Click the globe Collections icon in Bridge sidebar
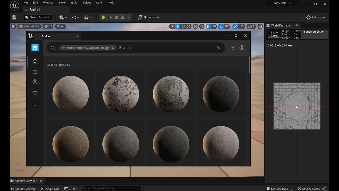 [x=35, y=72]
